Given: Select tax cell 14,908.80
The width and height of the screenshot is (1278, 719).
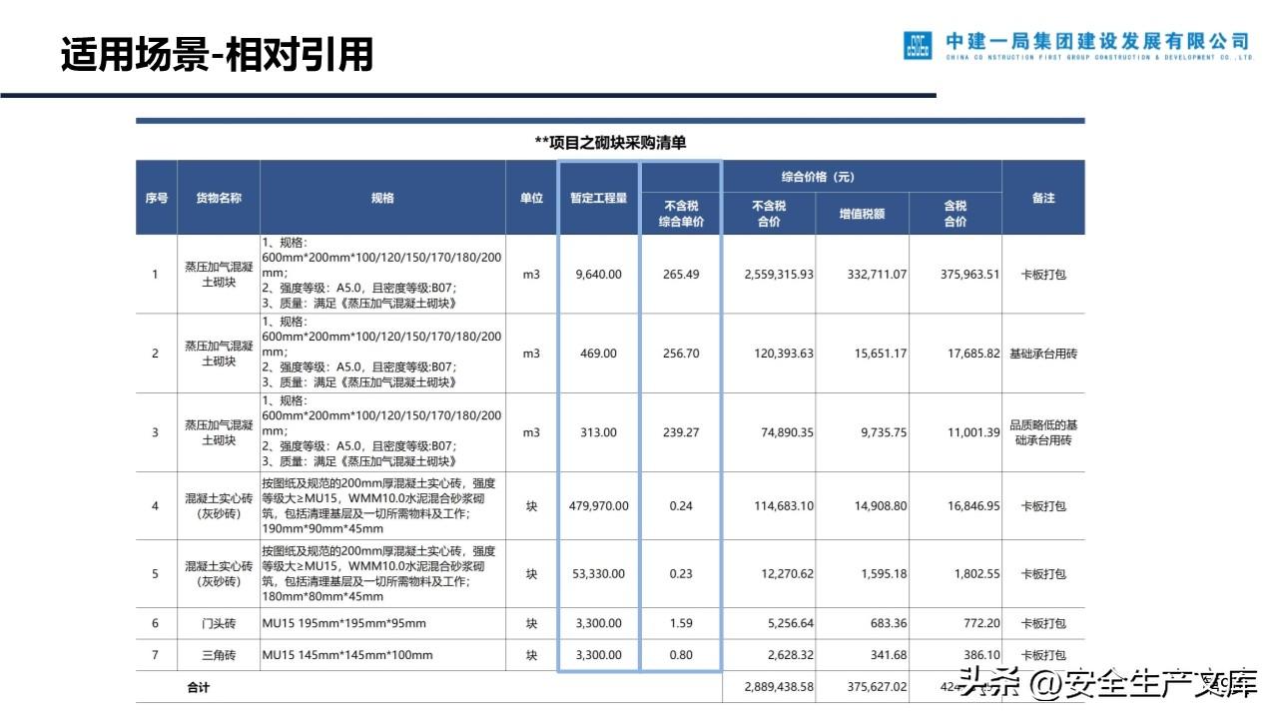Looking at the screenshot, I should [x=881, y=506].
